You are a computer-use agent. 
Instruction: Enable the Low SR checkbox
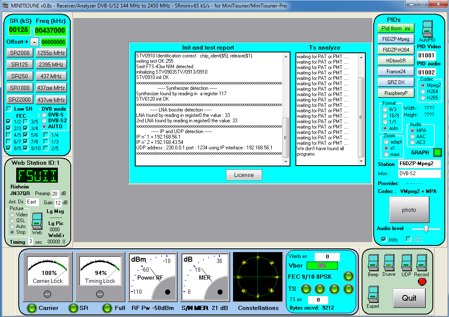coord(9,109)
